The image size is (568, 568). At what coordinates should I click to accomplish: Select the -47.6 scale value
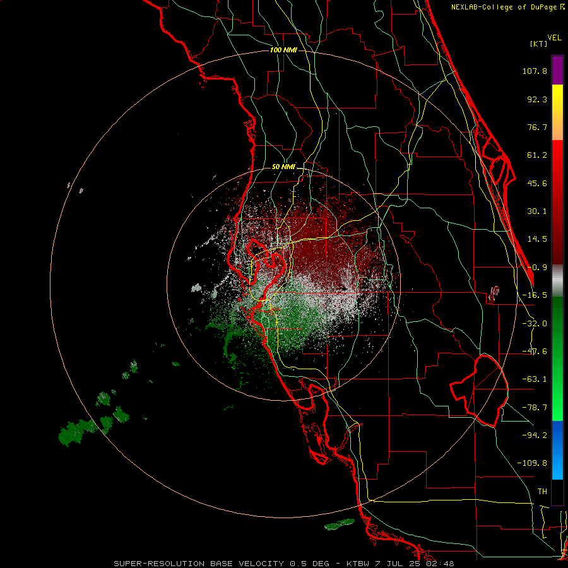click(x=535, y=352)
